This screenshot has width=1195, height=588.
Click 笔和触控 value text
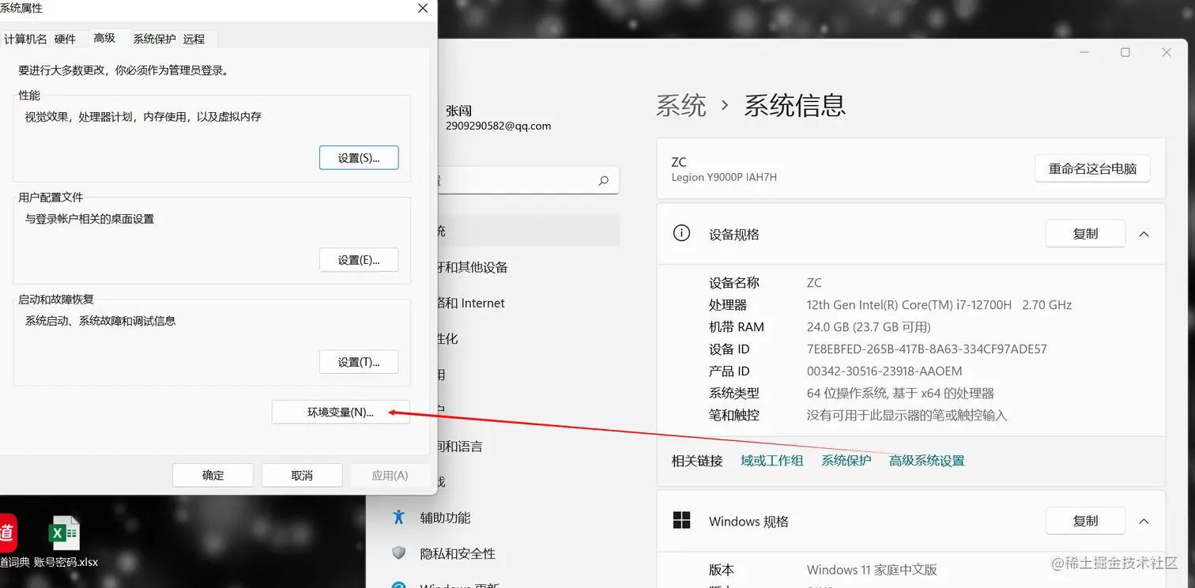coord(907,415)
